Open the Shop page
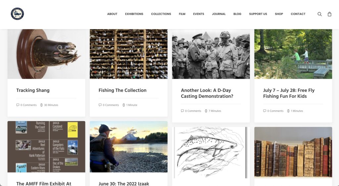 pos(279,14)
